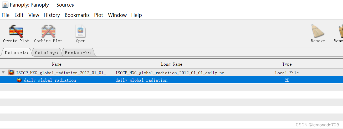Open the Edit menu
The height and width of the screenshot is (129, 343).
(19, 15)
